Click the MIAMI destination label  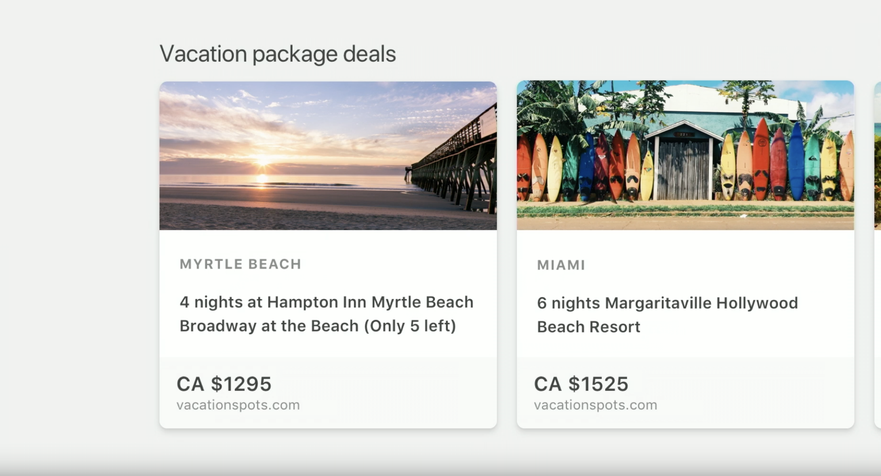coord(561,265)
